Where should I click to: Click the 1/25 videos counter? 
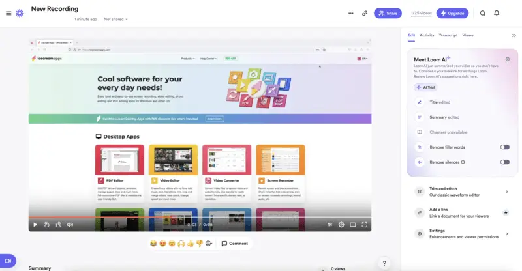point(421,13)
